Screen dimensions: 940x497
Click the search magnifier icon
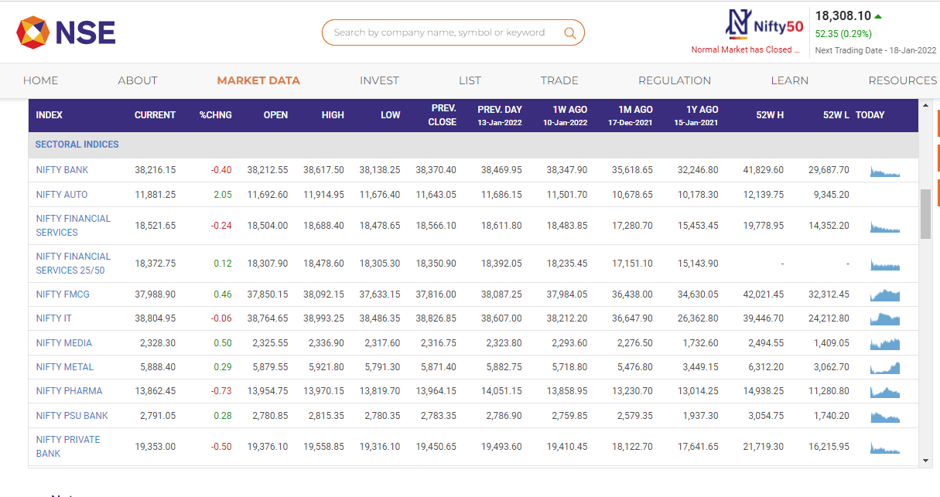570,32
